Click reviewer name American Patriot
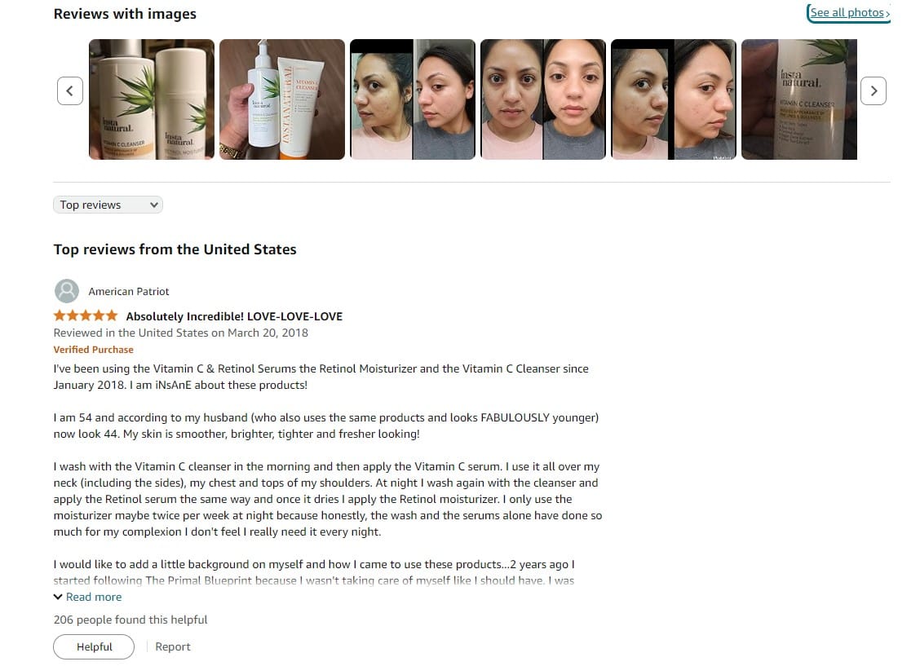The height and width of the screenshot is (666, 920). 129,291
